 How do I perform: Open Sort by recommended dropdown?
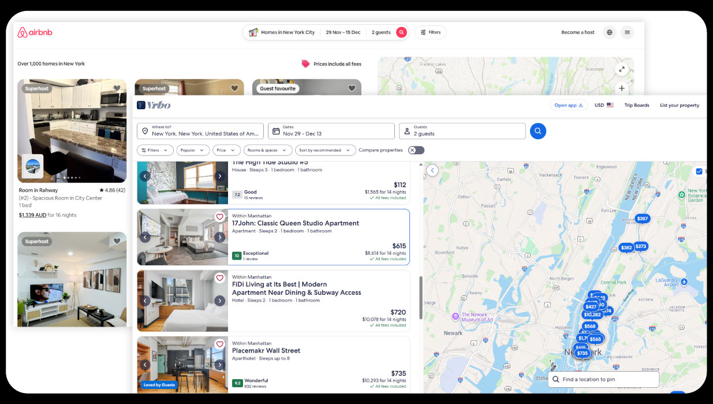pyautogui.click(x=325, y=150)
